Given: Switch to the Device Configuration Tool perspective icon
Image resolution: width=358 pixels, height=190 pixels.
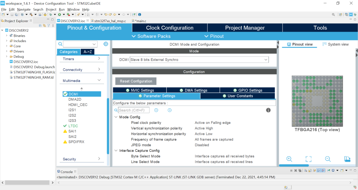Looking at the screenshot, I should click(351, 15).
